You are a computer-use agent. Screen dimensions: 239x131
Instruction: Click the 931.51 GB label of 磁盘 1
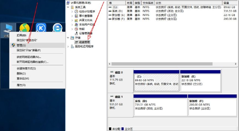point(116,104)
